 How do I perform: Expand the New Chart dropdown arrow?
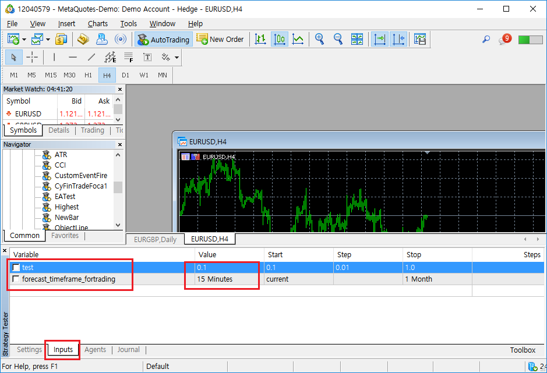point(24,40)
